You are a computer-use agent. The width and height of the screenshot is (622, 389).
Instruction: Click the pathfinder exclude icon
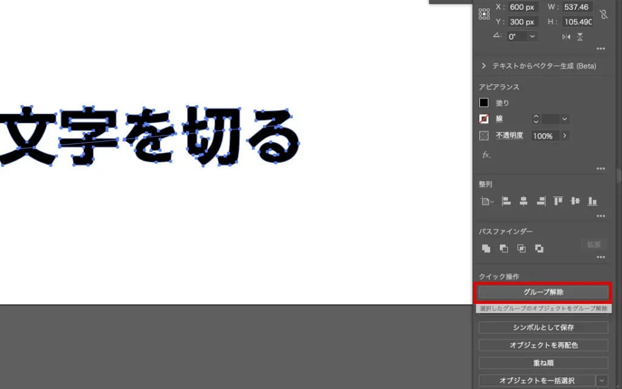(x=539, y=248)
